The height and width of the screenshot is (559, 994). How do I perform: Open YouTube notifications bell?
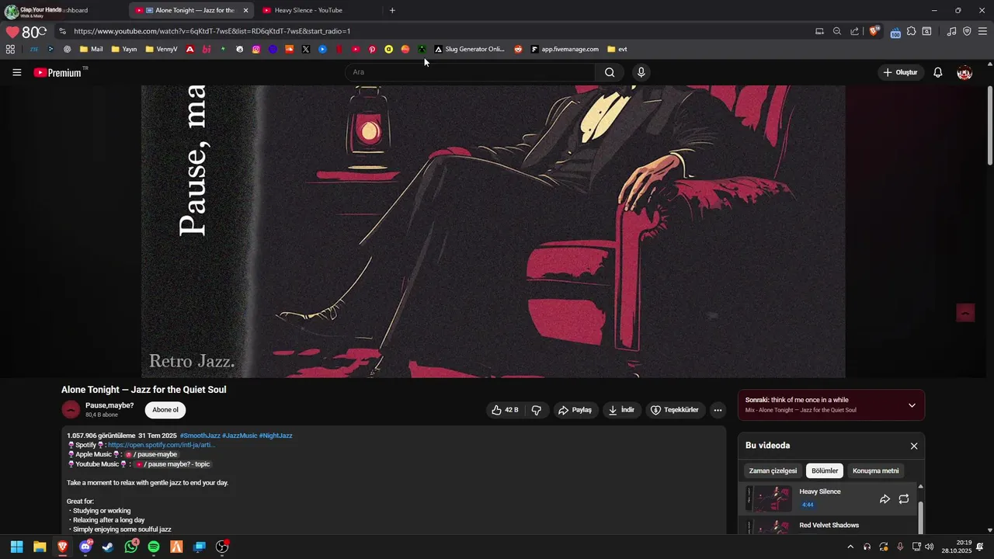pos(938,72)
